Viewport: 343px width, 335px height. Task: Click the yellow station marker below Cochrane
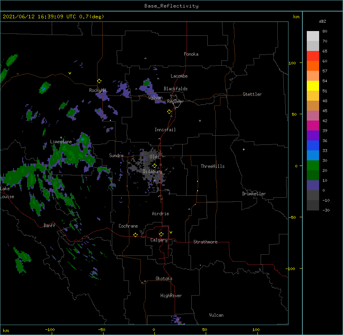(x=135, y=235)
